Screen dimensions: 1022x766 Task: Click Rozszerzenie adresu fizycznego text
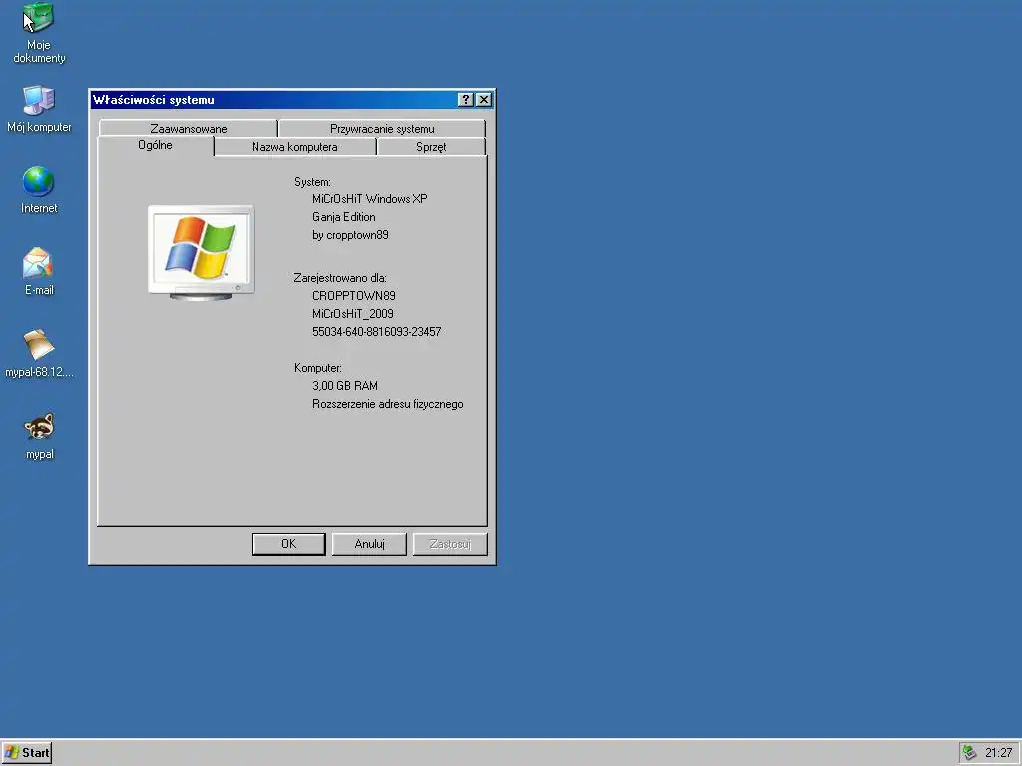388,405
